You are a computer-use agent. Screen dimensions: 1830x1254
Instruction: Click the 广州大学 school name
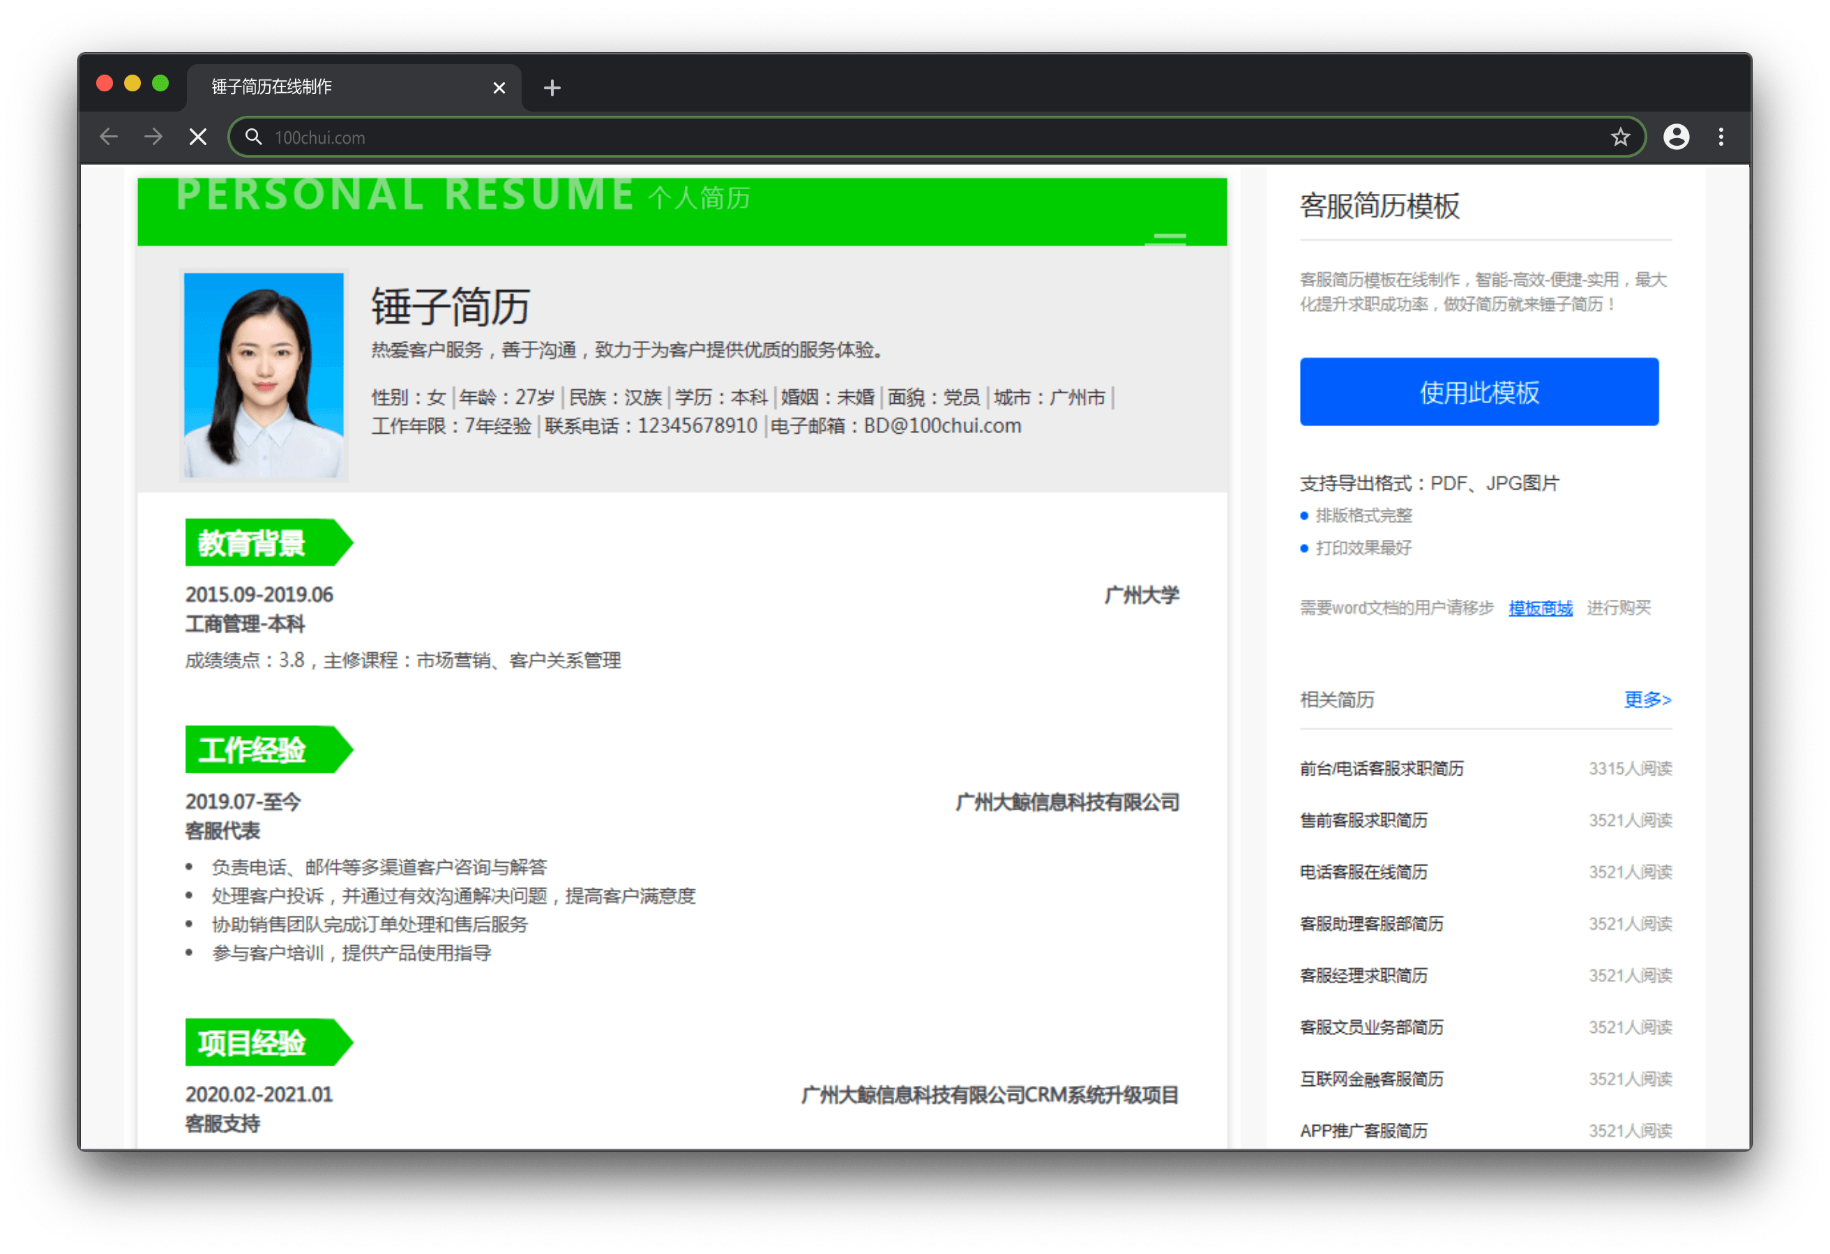click(x=1141, y=596)
